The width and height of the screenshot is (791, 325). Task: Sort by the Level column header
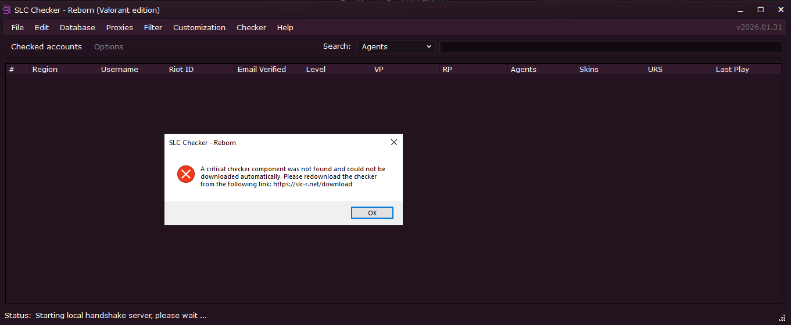tap(337, 69)
